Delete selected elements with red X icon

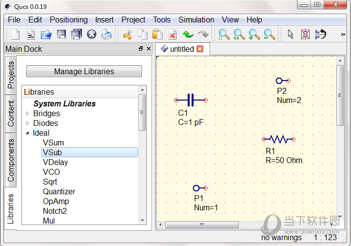coord(173,35)
